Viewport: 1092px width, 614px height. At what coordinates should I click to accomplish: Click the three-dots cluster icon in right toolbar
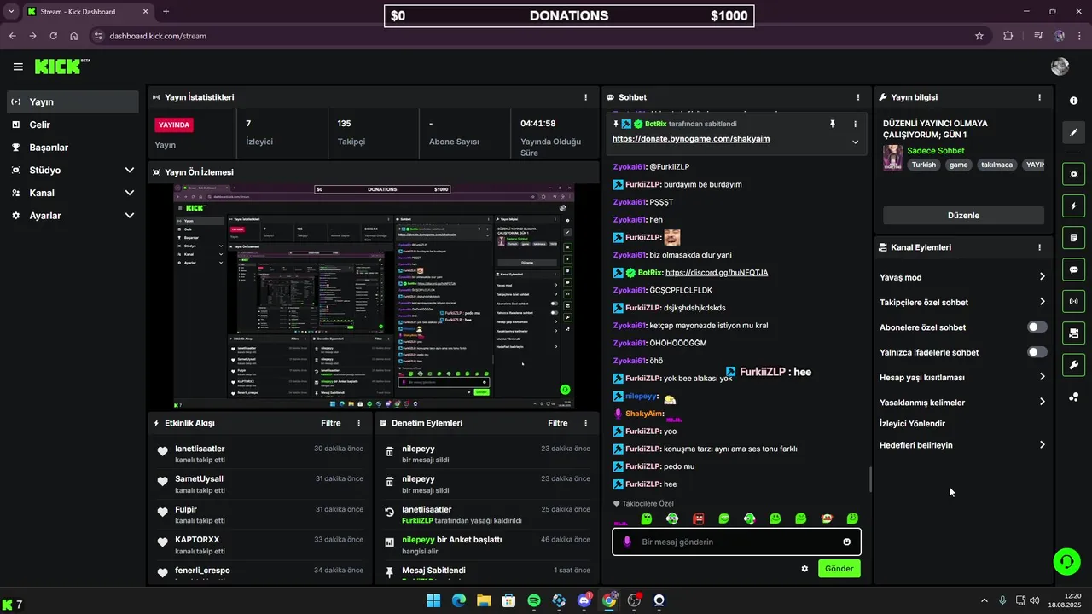[1073, 397]
